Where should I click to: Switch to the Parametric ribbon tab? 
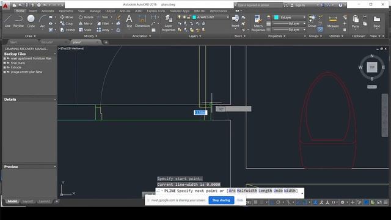tap(66, 11)
